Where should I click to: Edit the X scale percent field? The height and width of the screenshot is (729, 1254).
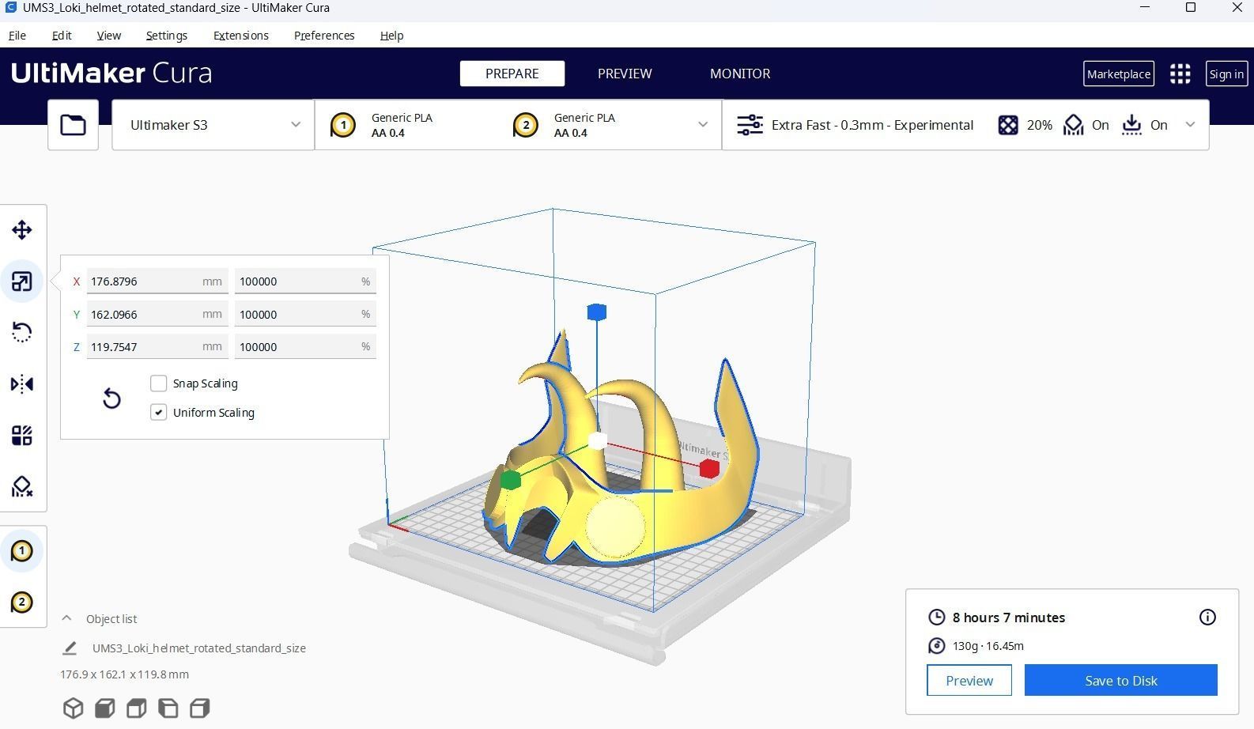(305, 281)
